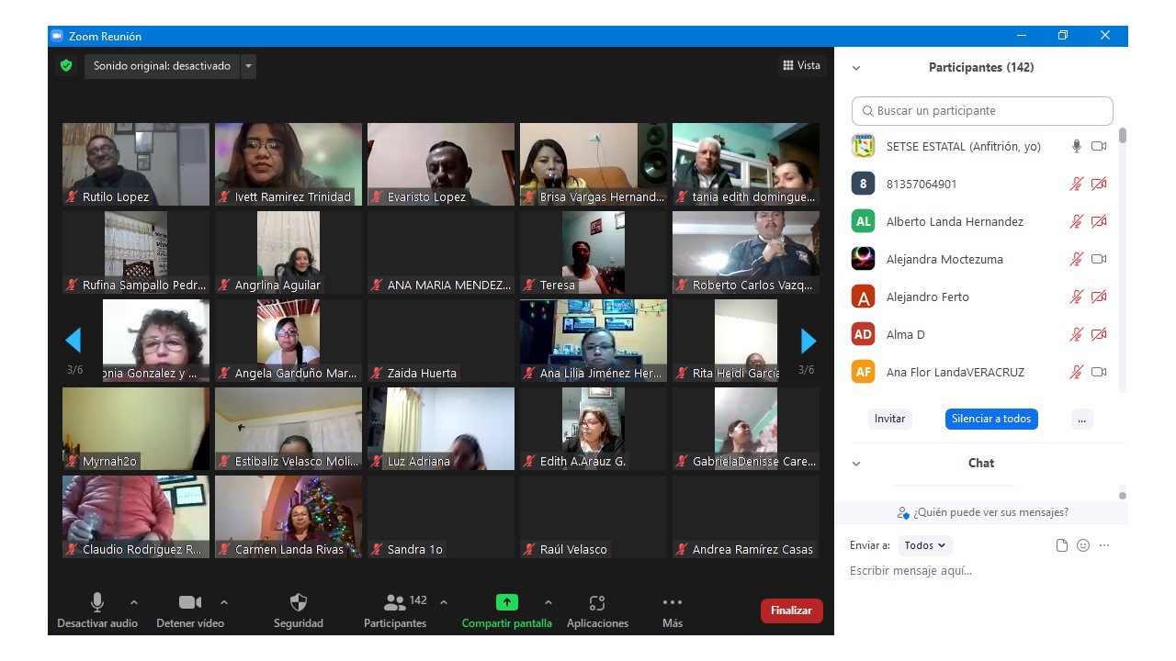The image size is (1176, 661).
Task: Toggle Alma D camera icon
Action: [x=1099, y=334]
